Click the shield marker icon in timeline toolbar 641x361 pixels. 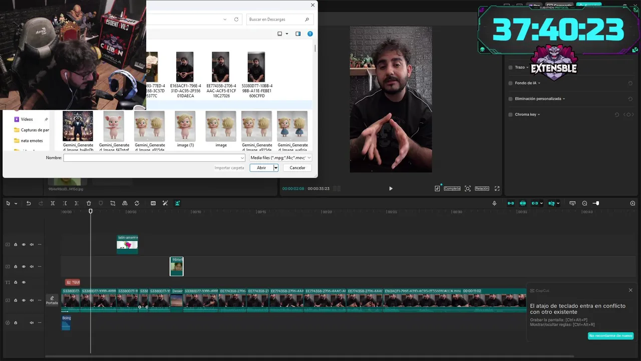coord(101,203)
